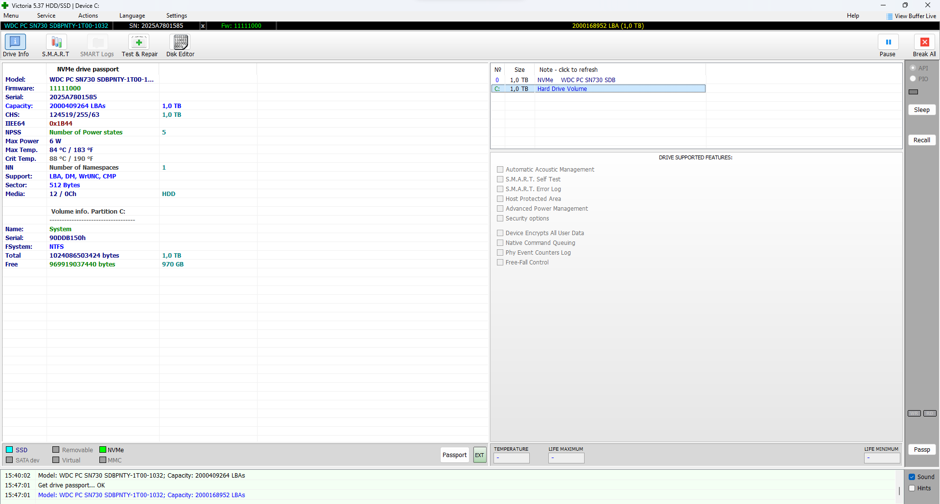The image size is (940, 504).
Task: Click the SSD cyan color indicator
Action: coord(9,450)
